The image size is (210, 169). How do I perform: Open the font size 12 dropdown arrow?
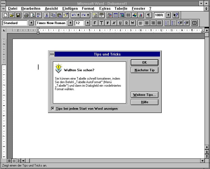(88, 23)
